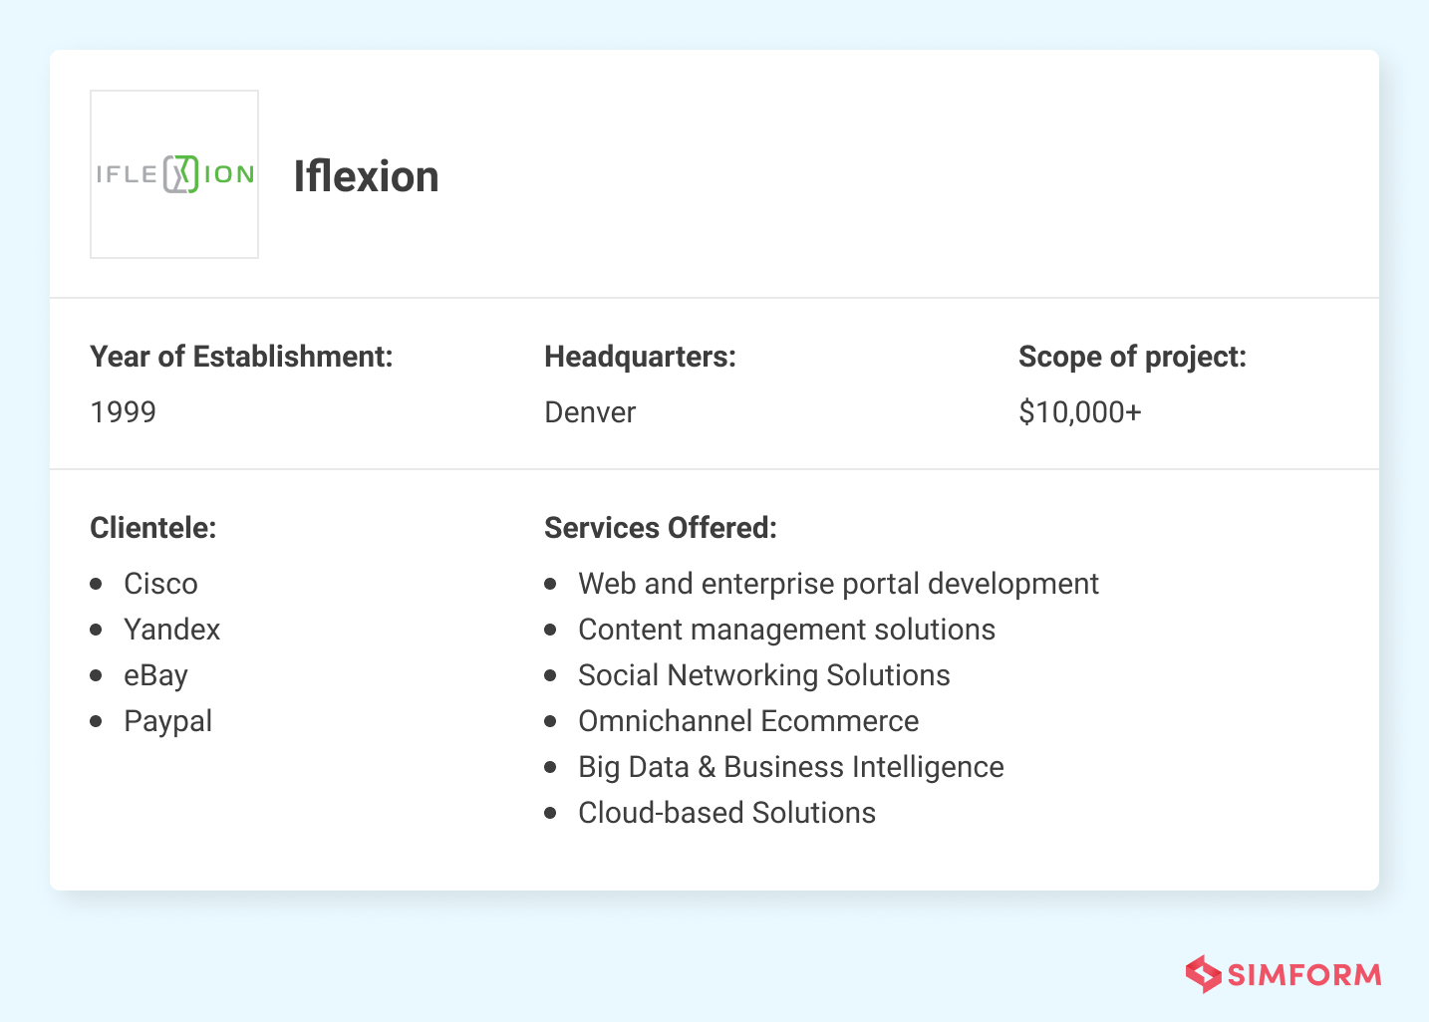The image size is (1429, 1022).
Task: Select Cloud-based Solutions service item
Action: [x=727, y=813]
